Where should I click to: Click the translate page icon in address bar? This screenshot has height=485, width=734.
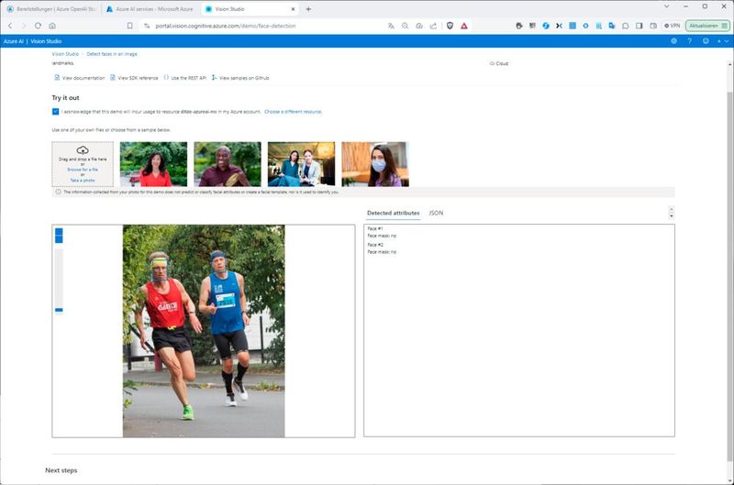pyautogui.click(x=391, y=26)
